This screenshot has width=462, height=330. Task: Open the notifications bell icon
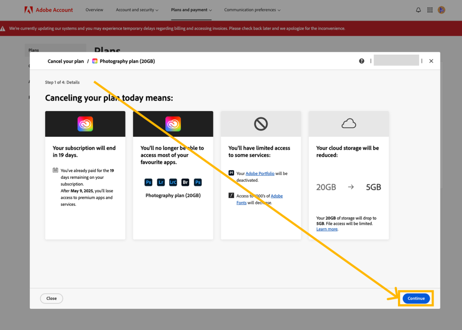click(418, 10)
